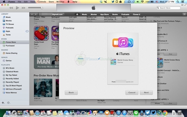Open Music library in sidebar

(8, 17)
